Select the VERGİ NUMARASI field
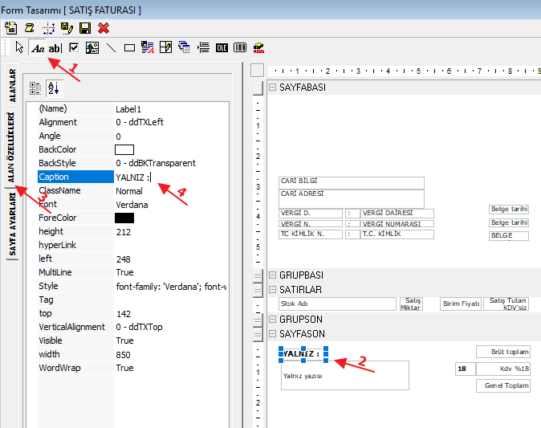 point(397,224)
